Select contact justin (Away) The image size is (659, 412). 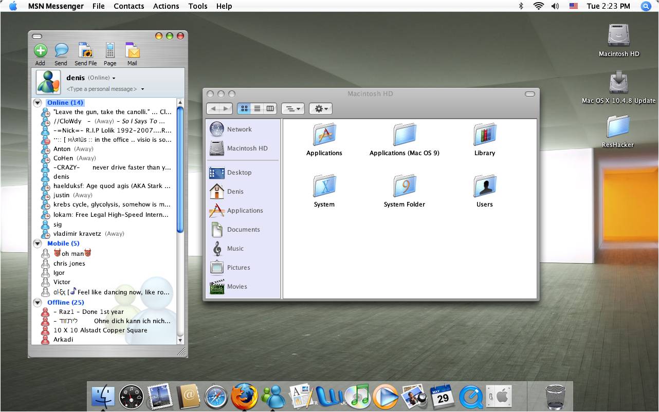[x=73, y=195]
